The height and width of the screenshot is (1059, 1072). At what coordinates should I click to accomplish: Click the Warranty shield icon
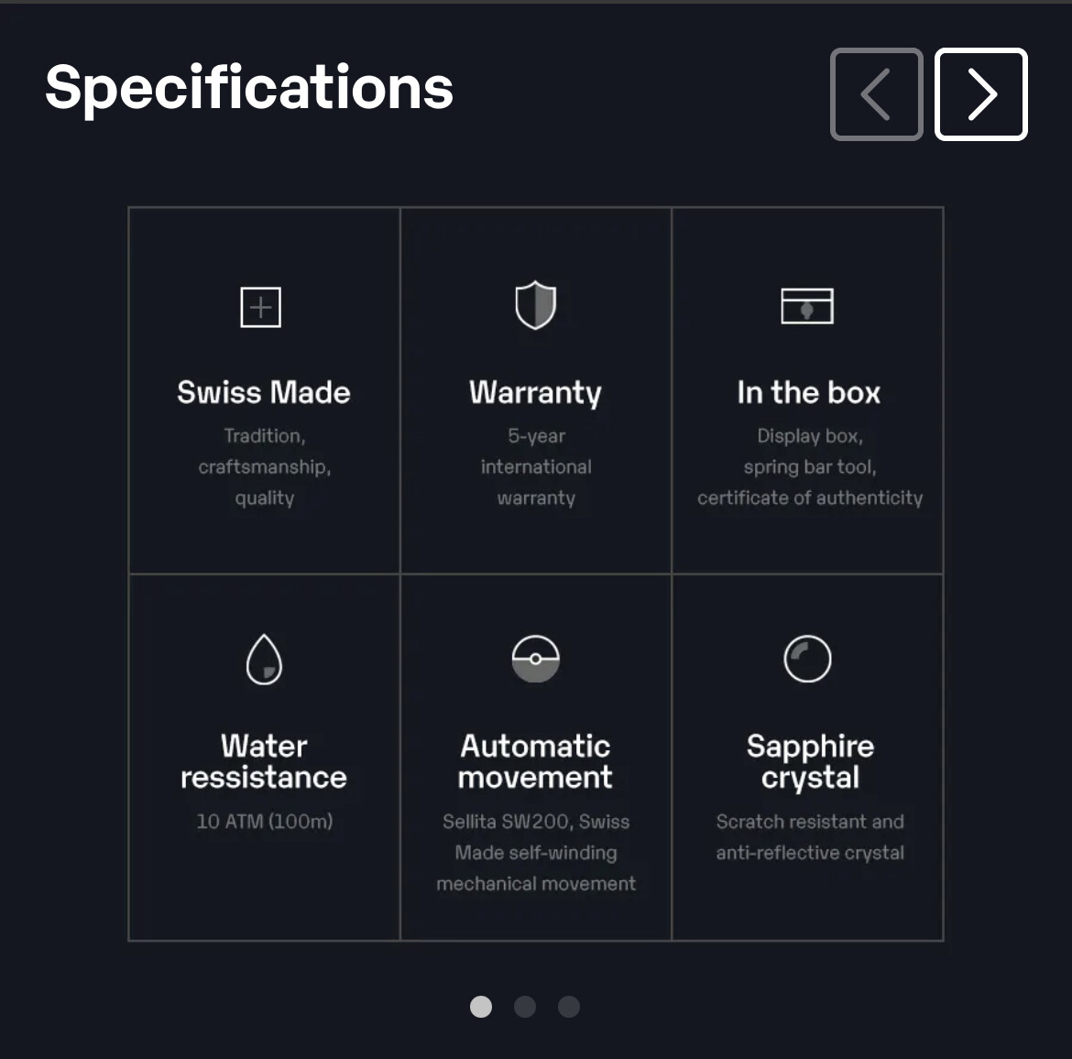(535, 305)
